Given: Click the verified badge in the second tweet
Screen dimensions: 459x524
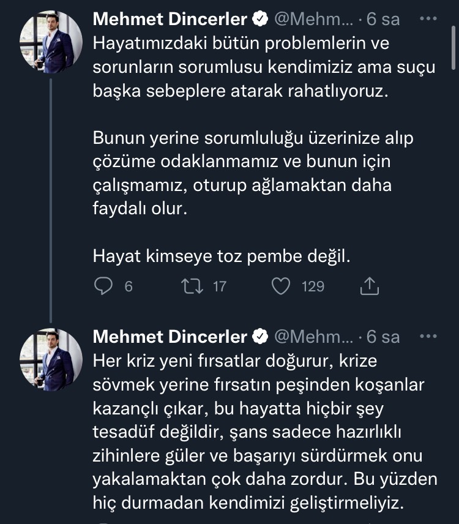Looking at the screenshot, I should [260, 337].
